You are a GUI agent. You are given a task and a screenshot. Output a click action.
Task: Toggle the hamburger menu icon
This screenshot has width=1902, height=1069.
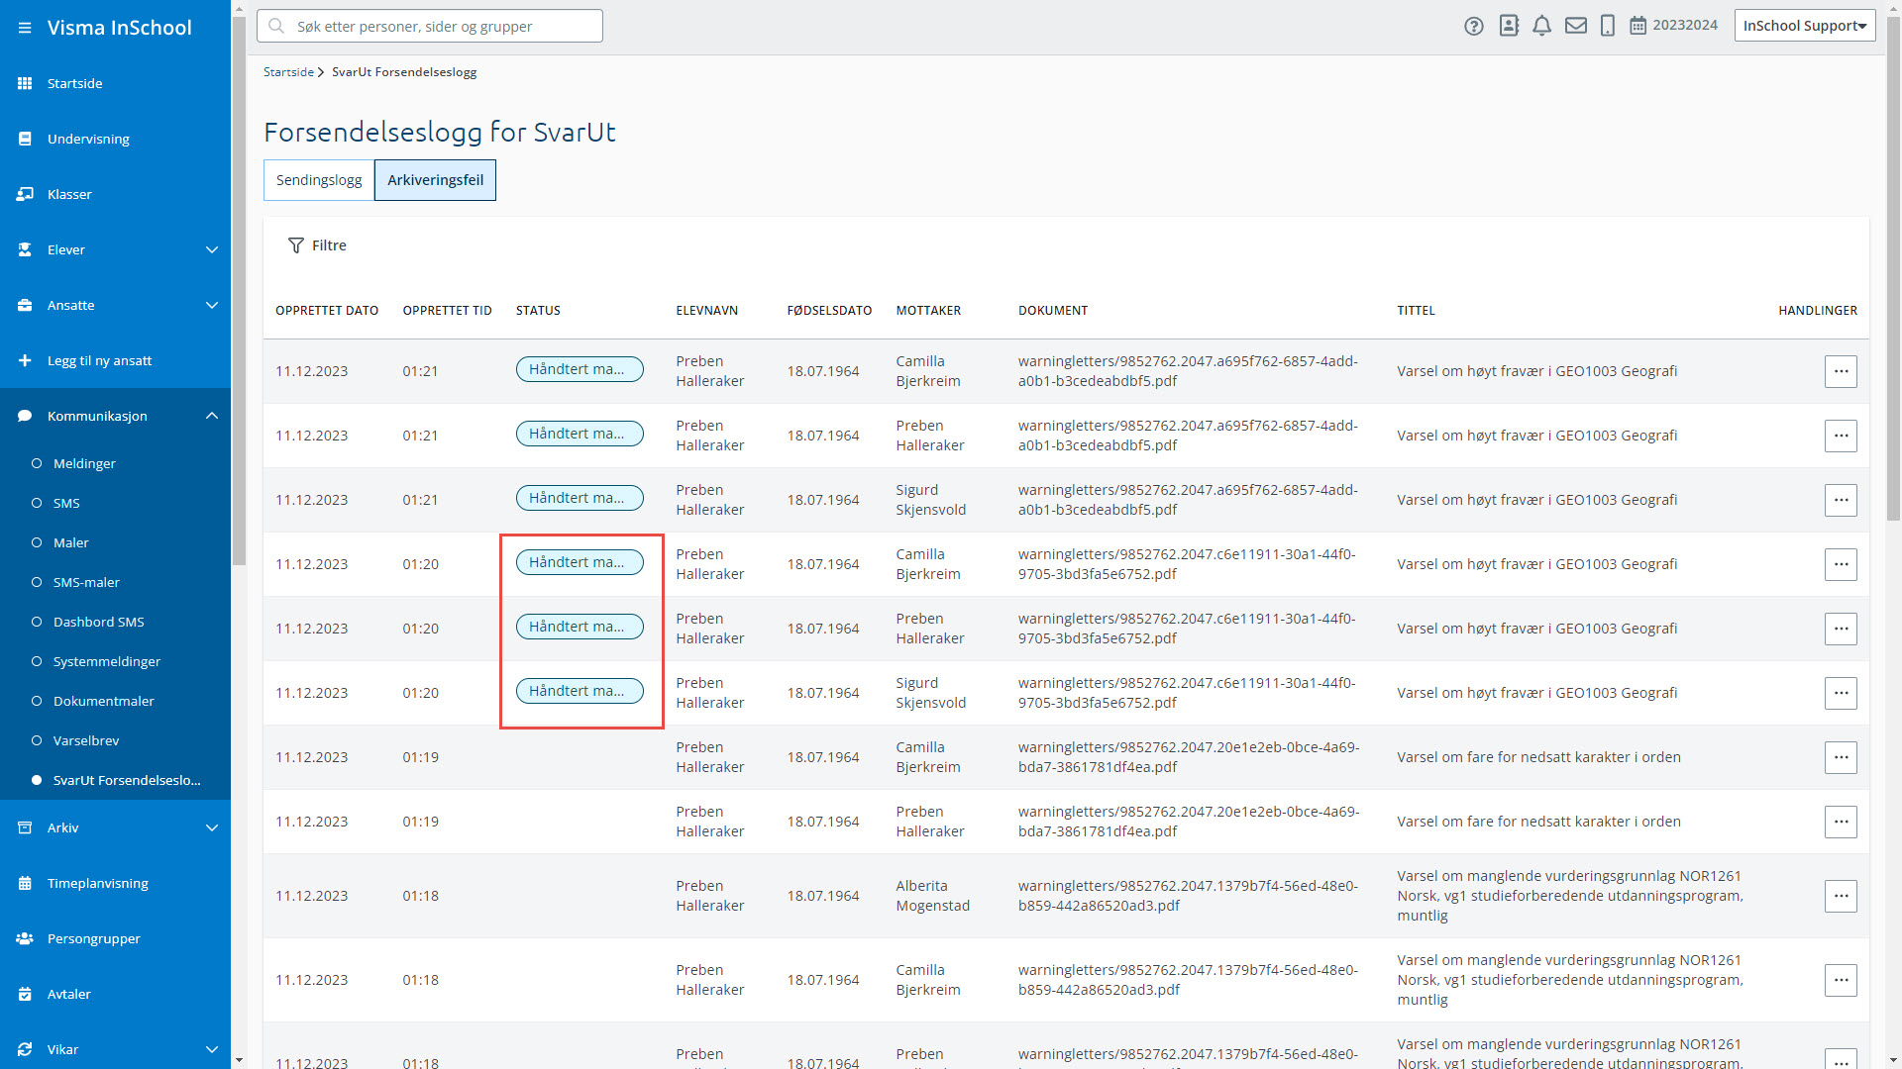coord(25,28)
